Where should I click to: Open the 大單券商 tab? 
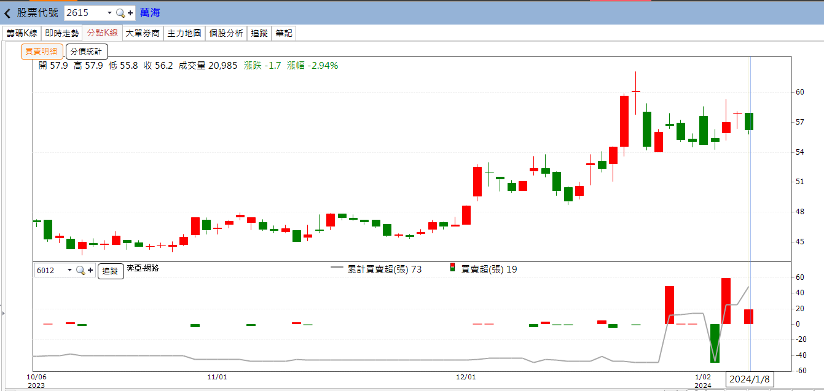(143, 33)
